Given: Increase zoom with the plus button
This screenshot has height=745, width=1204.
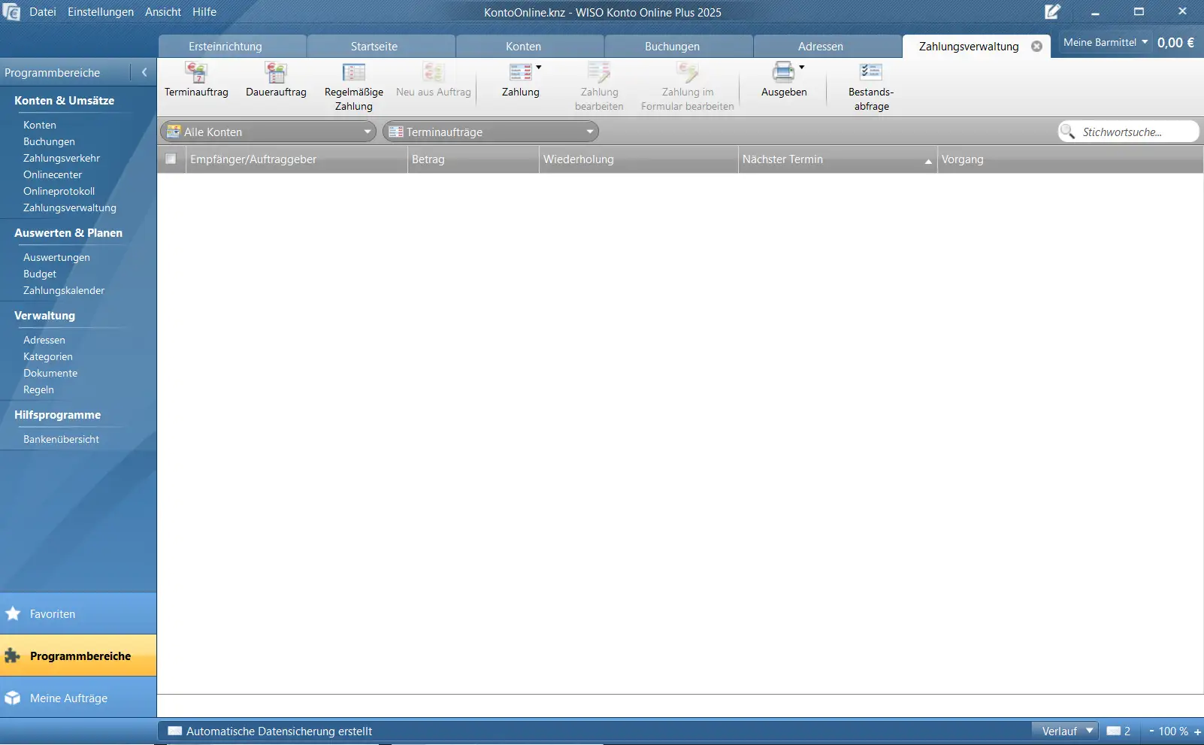Looking at the screenshot, I should [1197, 731].
